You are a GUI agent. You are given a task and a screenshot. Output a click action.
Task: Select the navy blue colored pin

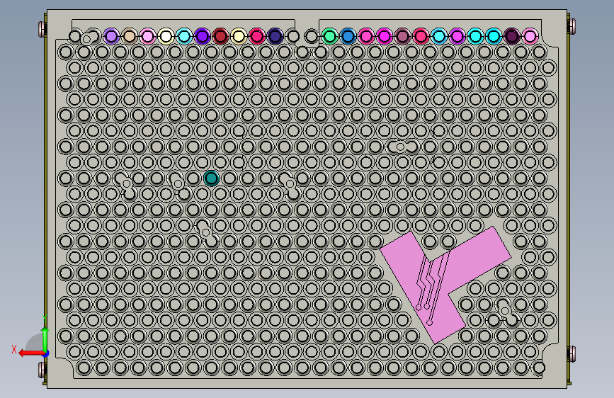click(275, 36)
